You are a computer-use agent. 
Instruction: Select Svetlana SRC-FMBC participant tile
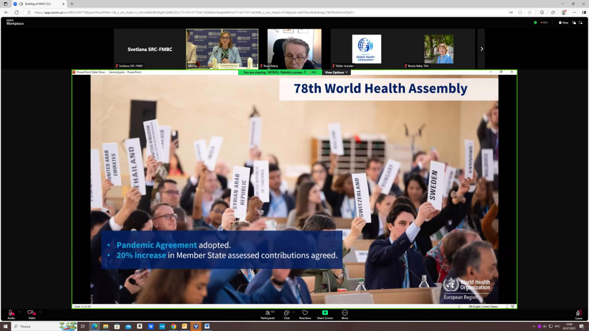click(x=150, y=49)
